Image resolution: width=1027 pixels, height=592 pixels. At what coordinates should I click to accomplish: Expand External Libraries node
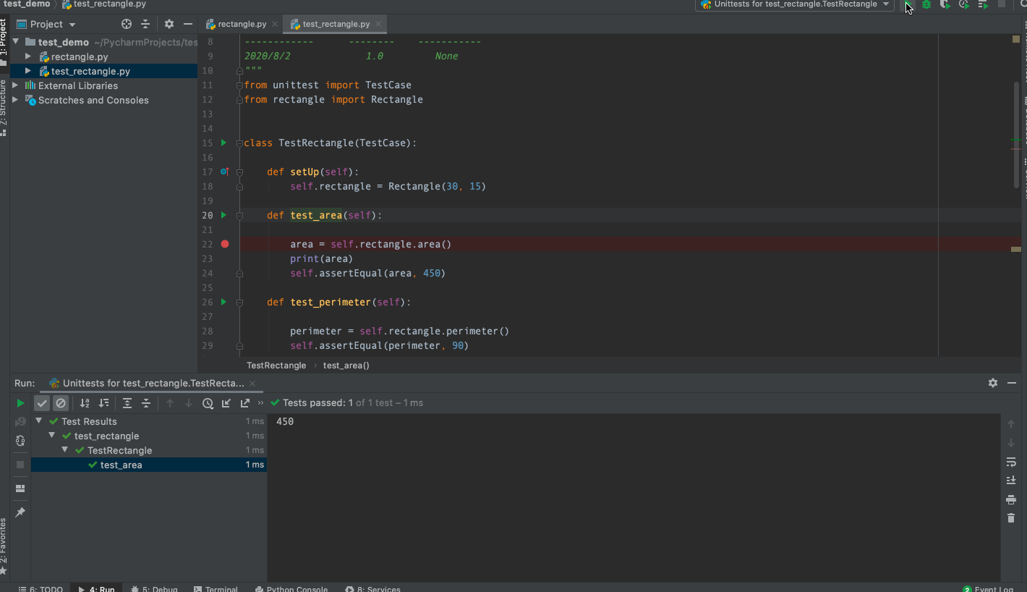(16, 85)
